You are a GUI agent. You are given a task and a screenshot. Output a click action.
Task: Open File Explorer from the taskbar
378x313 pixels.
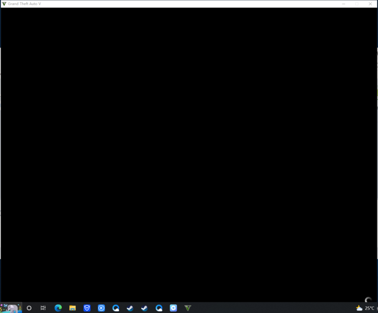[72, 308]
